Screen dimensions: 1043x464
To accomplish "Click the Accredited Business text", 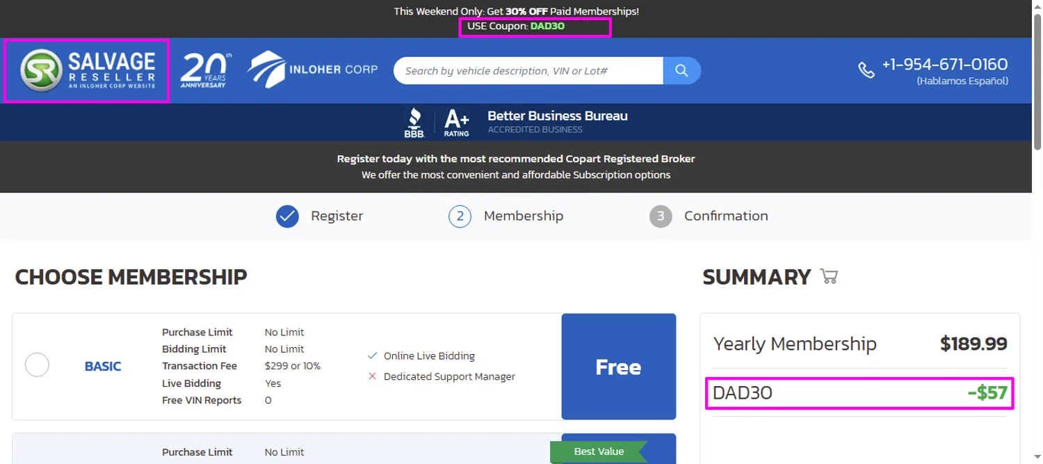I will click(535, 129).
